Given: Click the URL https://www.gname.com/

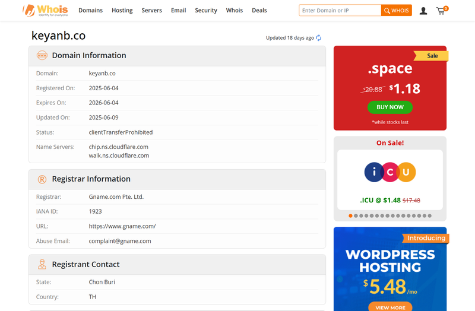Looking at the screenshot, I should click(x=122, y=226).
